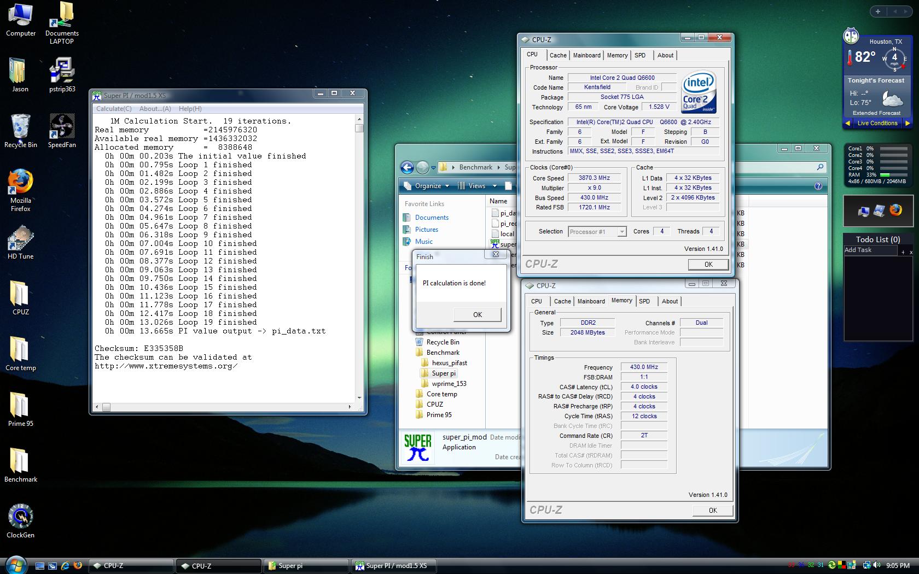Open the Help(H) menu in Super PI

[190, 109]
